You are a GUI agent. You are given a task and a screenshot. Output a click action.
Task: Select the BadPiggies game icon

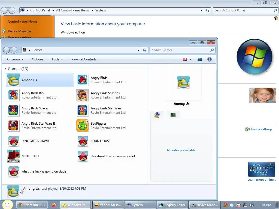[83, 126]
